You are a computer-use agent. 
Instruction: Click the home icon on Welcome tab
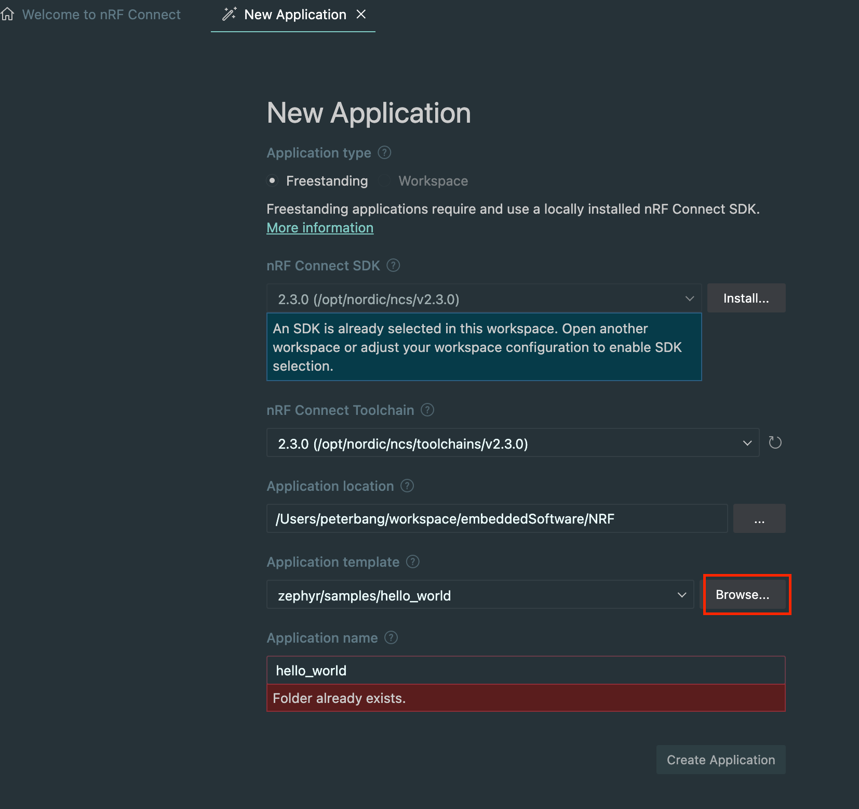click(7, 14)
